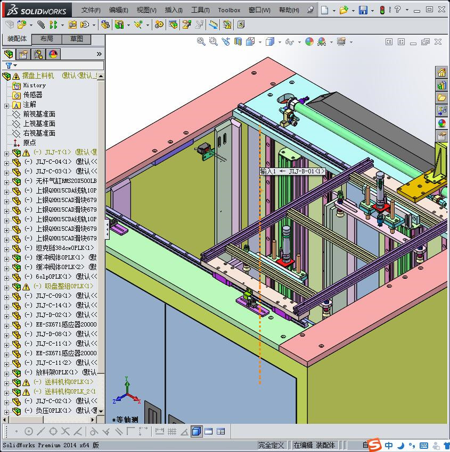Open the filter funnel dropdown
Image resolution: width=450 pixels, height=452 pixels.
click(11, 66)
